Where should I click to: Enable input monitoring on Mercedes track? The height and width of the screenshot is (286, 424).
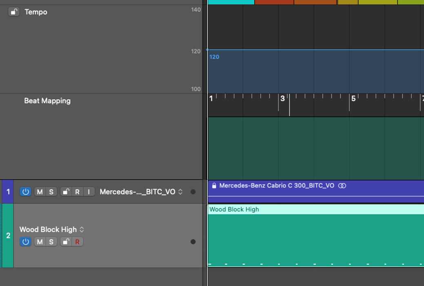tap(89, 192)
